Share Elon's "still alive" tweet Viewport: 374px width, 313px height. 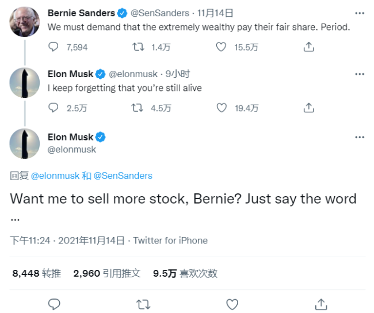pyautogui.click(x=308, y=108)
